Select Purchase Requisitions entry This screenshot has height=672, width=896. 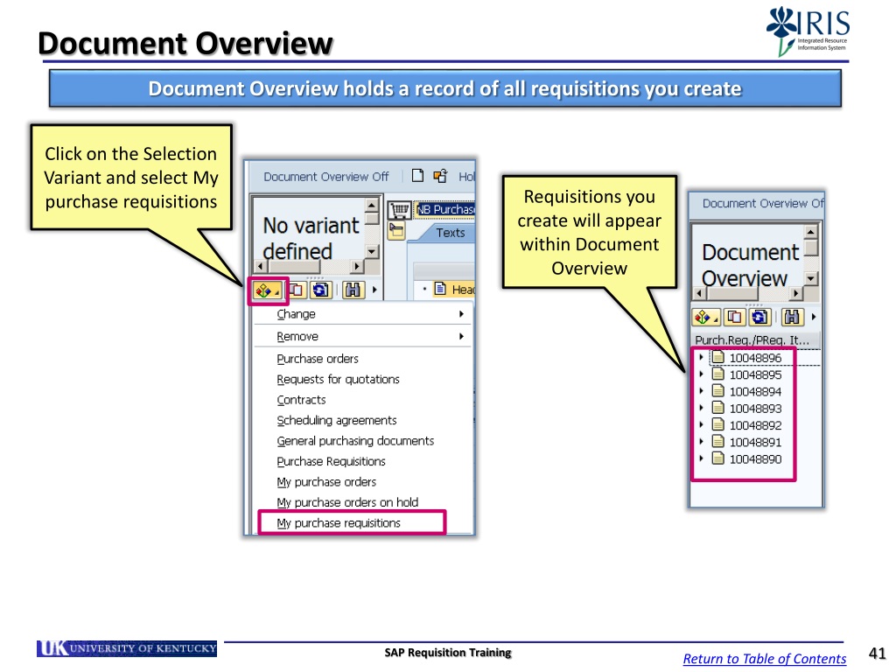(331, 462)
